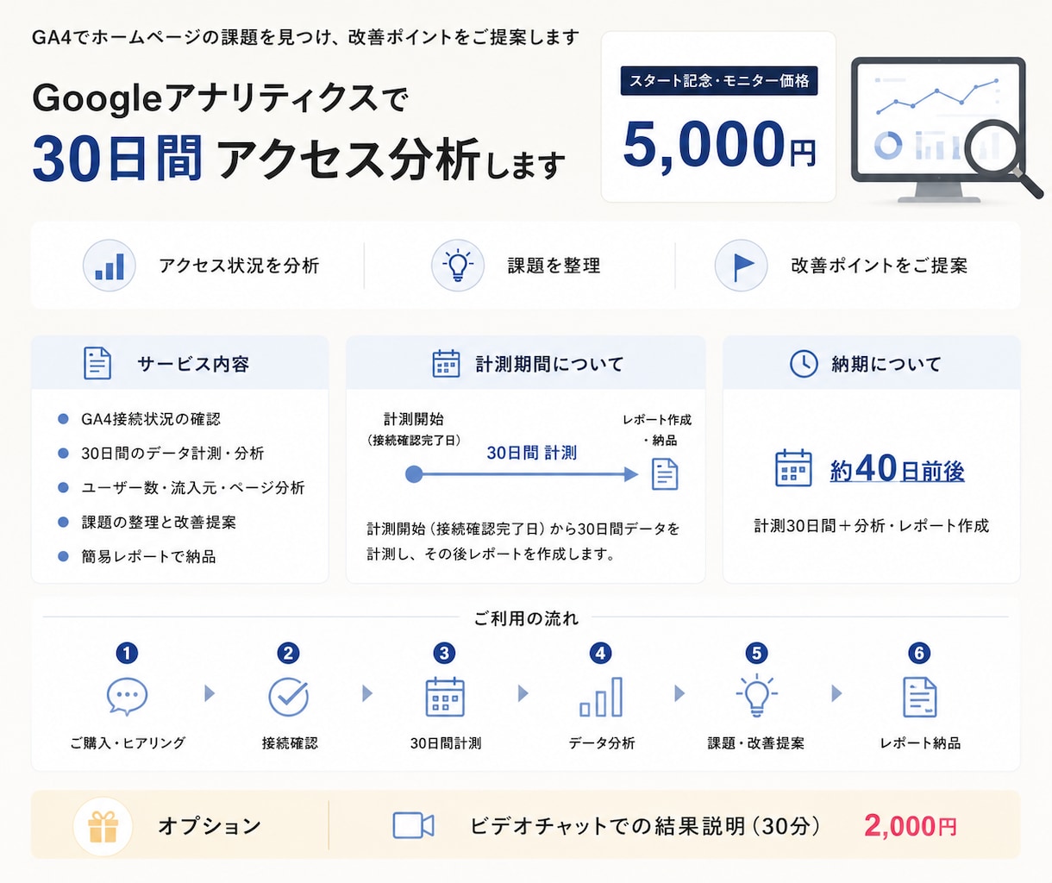
Task: Click the video camera icon beside ビデオチャット
Action: [413, 826]
